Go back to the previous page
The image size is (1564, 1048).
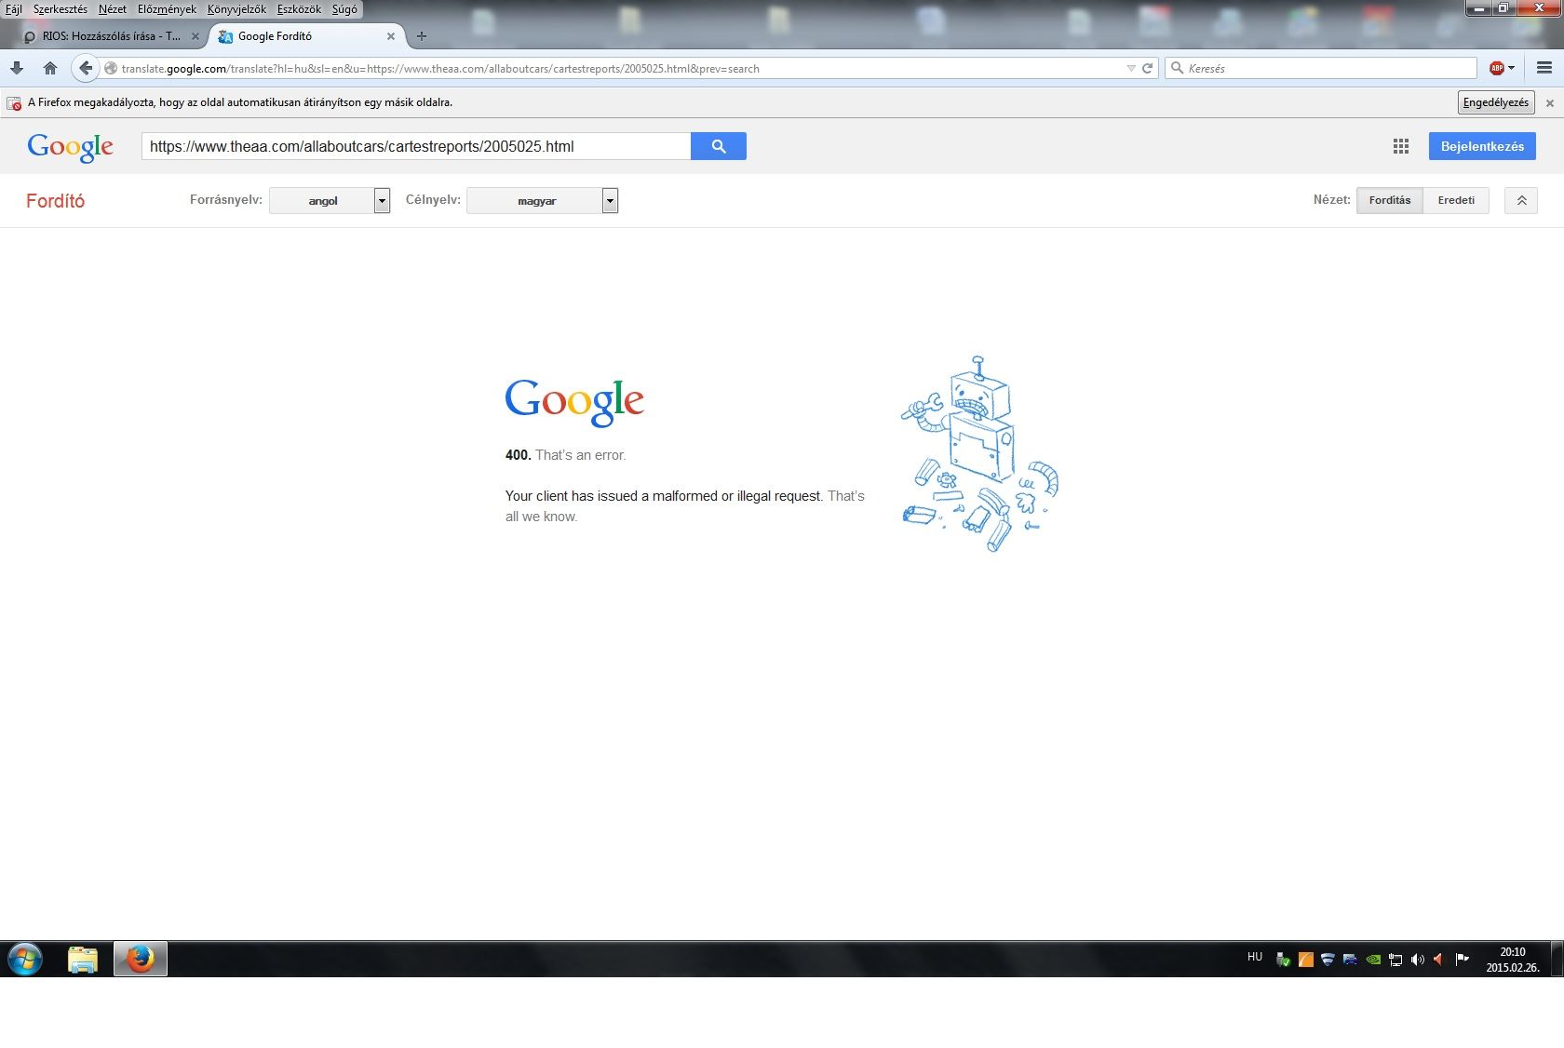86,68
